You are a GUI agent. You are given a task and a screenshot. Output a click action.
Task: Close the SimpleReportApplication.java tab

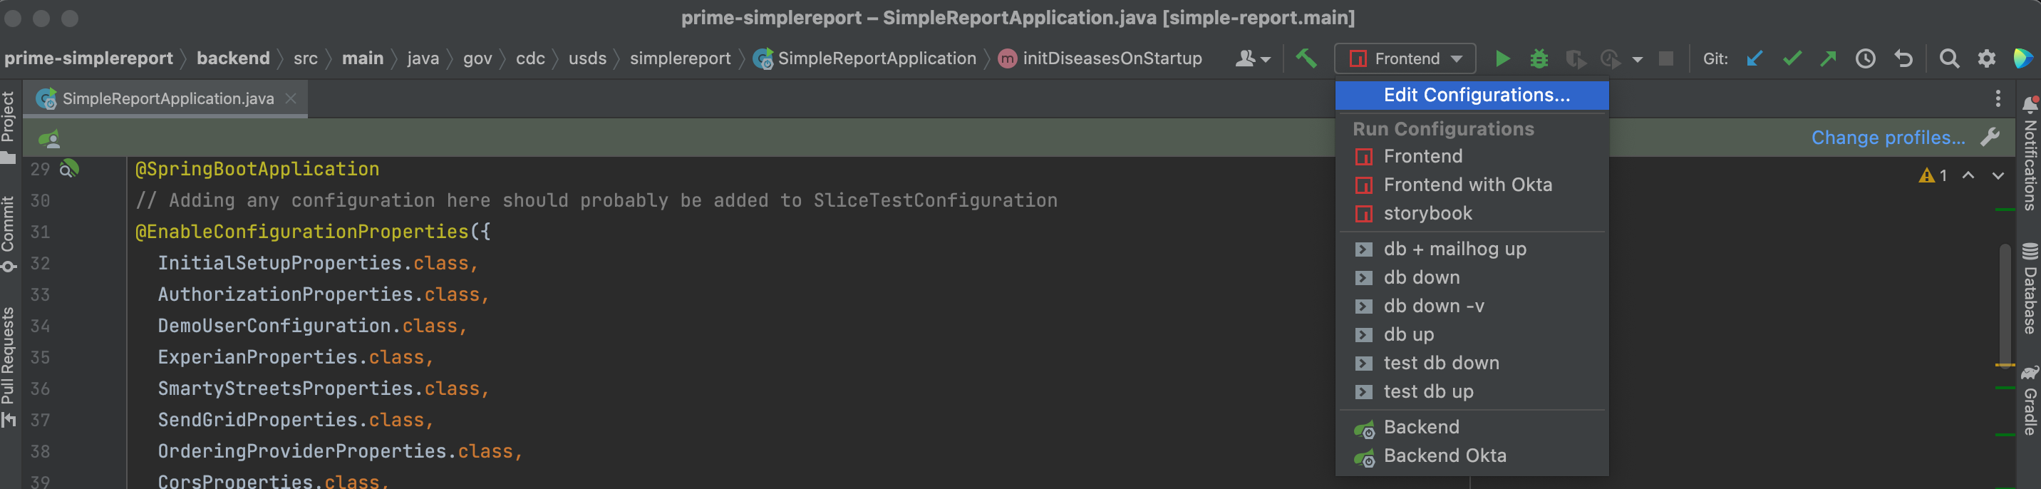coord(291,98)
